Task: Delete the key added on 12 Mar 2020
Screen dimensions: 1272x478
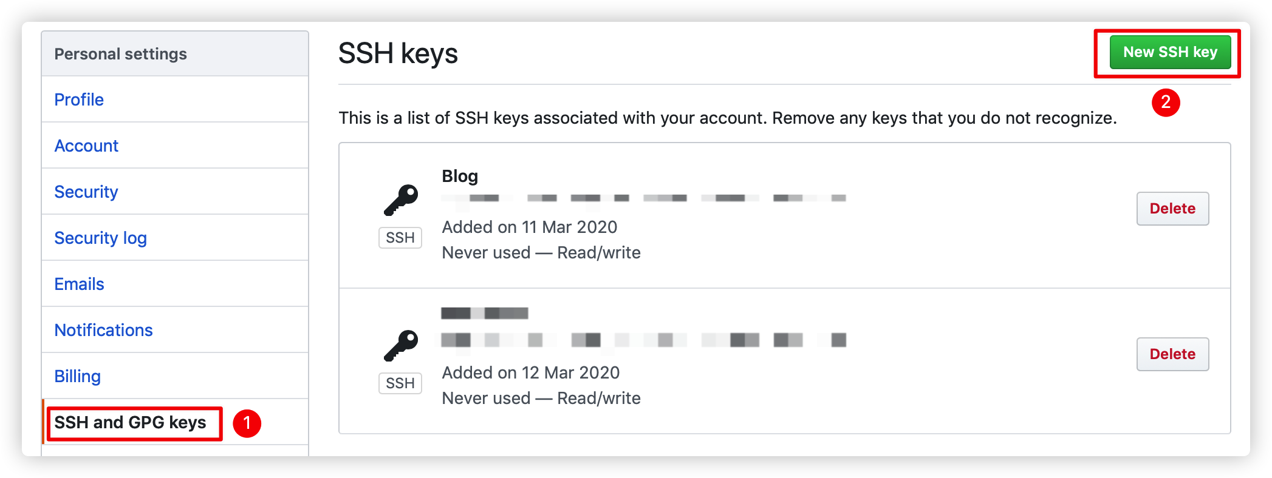Action: pos(1172,354)
